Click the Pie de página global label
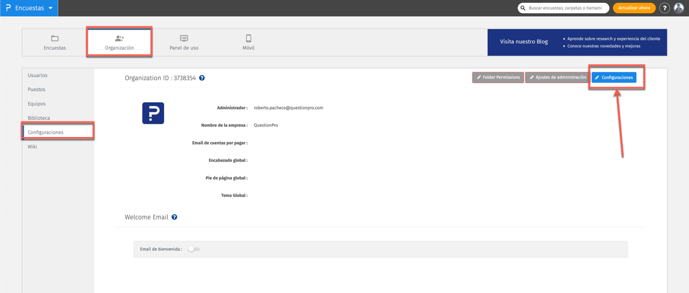The image size is (689, 293). click(227, 178)
